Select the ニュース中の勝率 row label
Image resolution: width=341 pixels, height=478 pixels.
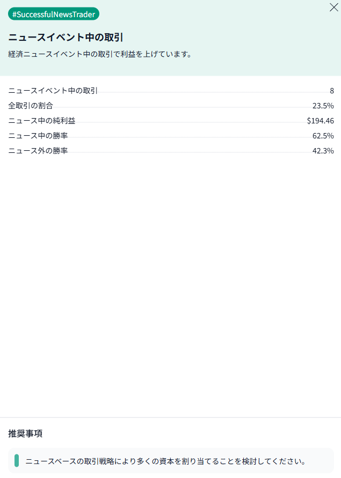(x=38, y=136)
